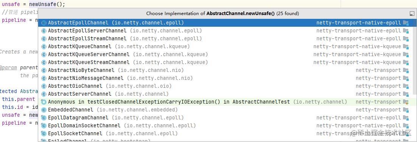The height and width of the screenshot is (142, 417).
Task: Click test module icon on Anonymous row
Action: pos(406,102)
